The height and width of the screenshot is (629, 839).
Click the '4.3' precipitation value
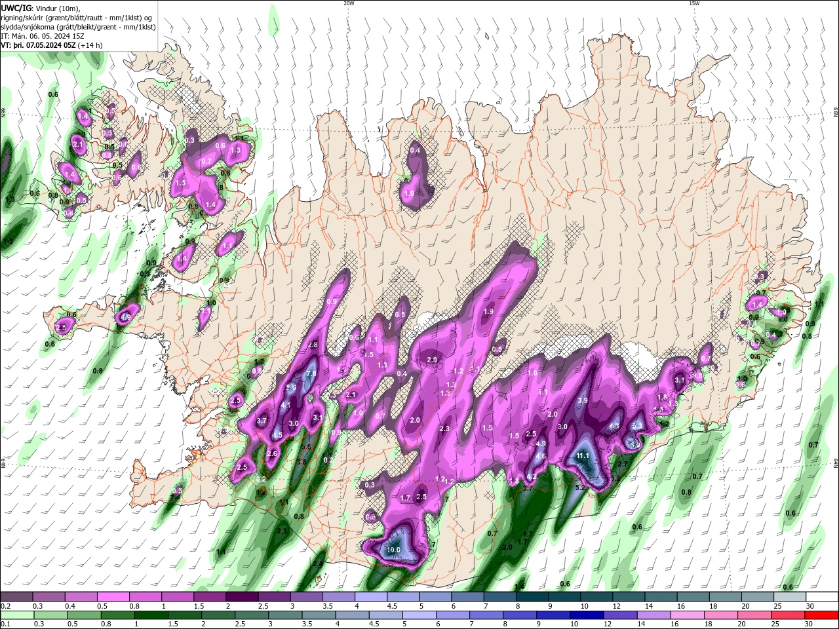[614, 427]
